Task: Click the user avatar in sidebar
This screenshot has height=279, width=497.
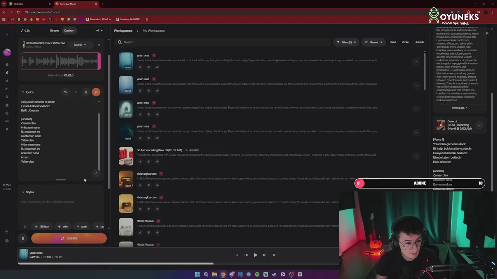Action: 7,52
